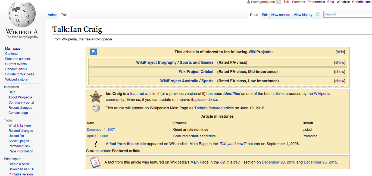Go to Main page in sidebar
The width and height of the screenshot is (372, 176).
(x=13, y=49)
